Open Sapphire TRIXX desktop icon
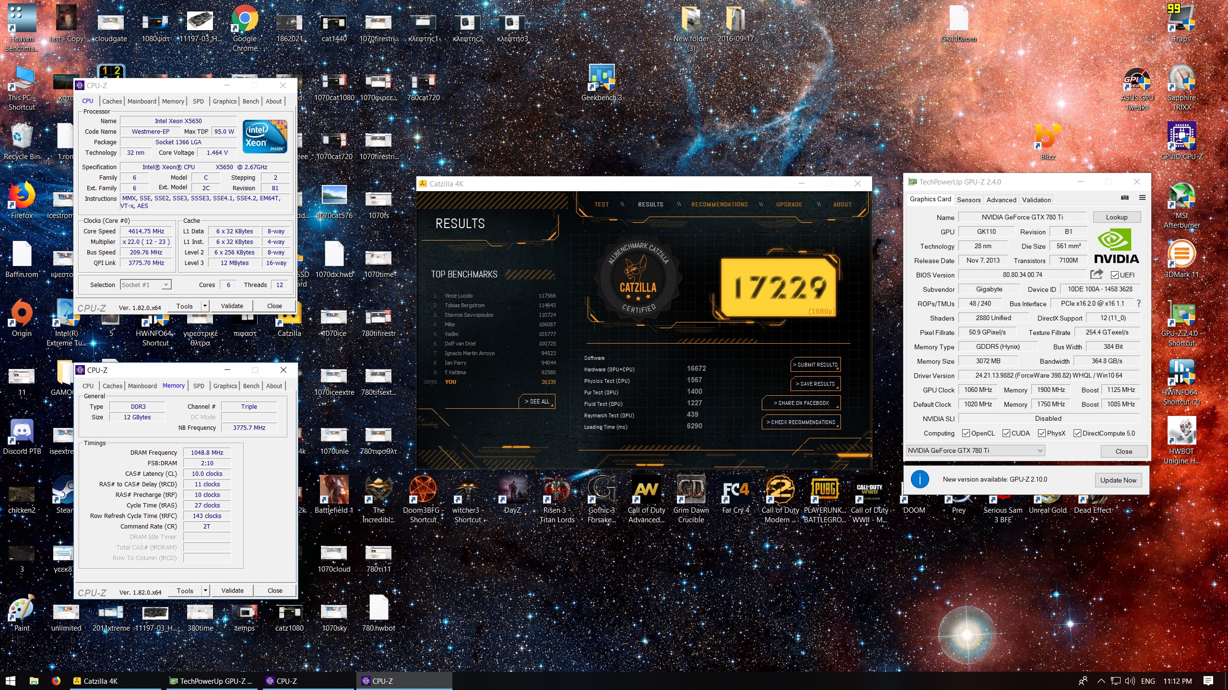This screenshot has height=690, width=1228. point(1181,87)
